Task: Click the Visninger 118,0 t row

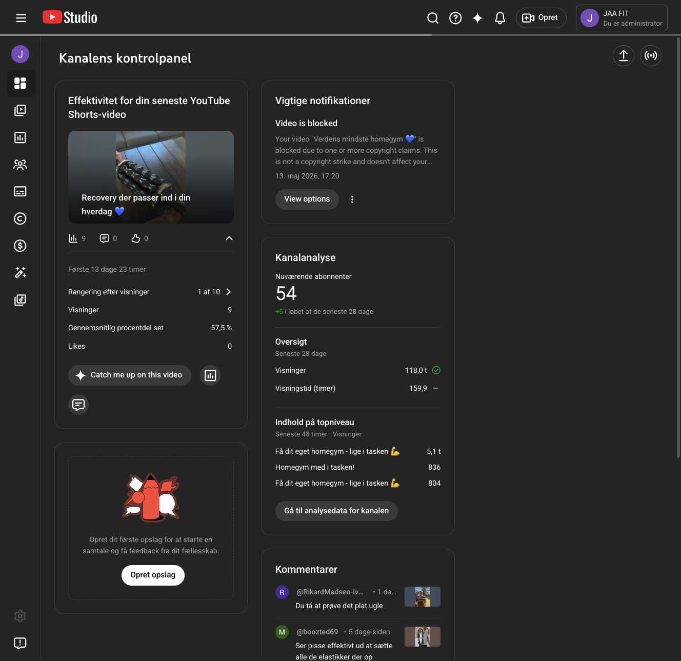Action: [x=358, y=370]
